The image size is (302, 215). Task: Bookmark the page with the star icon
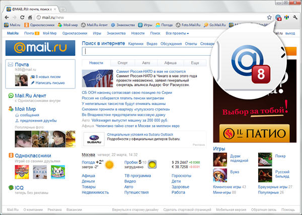pos(269,18)
